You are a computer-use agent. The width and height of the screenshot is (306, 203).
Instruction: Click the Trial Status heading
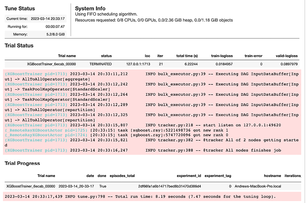click(x=19, y=46)
